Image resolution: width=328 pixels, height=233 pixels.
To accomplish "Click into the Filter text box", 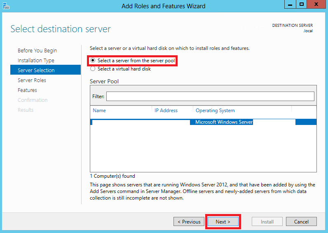I will [x=210, y=96].
